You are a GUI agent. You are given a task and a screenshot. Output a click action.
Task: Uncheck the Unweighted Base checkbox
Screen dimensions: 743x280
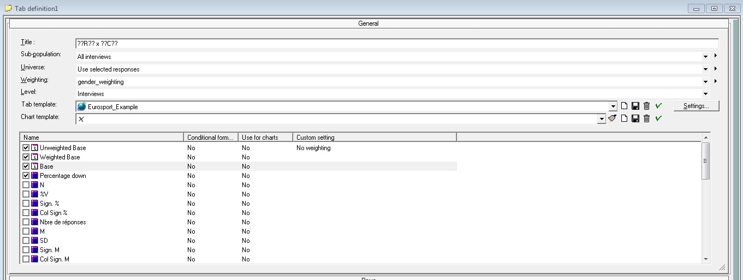[26, 148]
